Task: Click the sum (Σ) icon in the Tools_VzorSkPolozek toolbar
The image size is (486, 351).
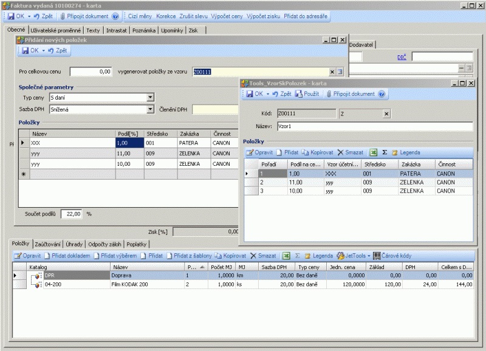Action: click(x=385, y=152)
